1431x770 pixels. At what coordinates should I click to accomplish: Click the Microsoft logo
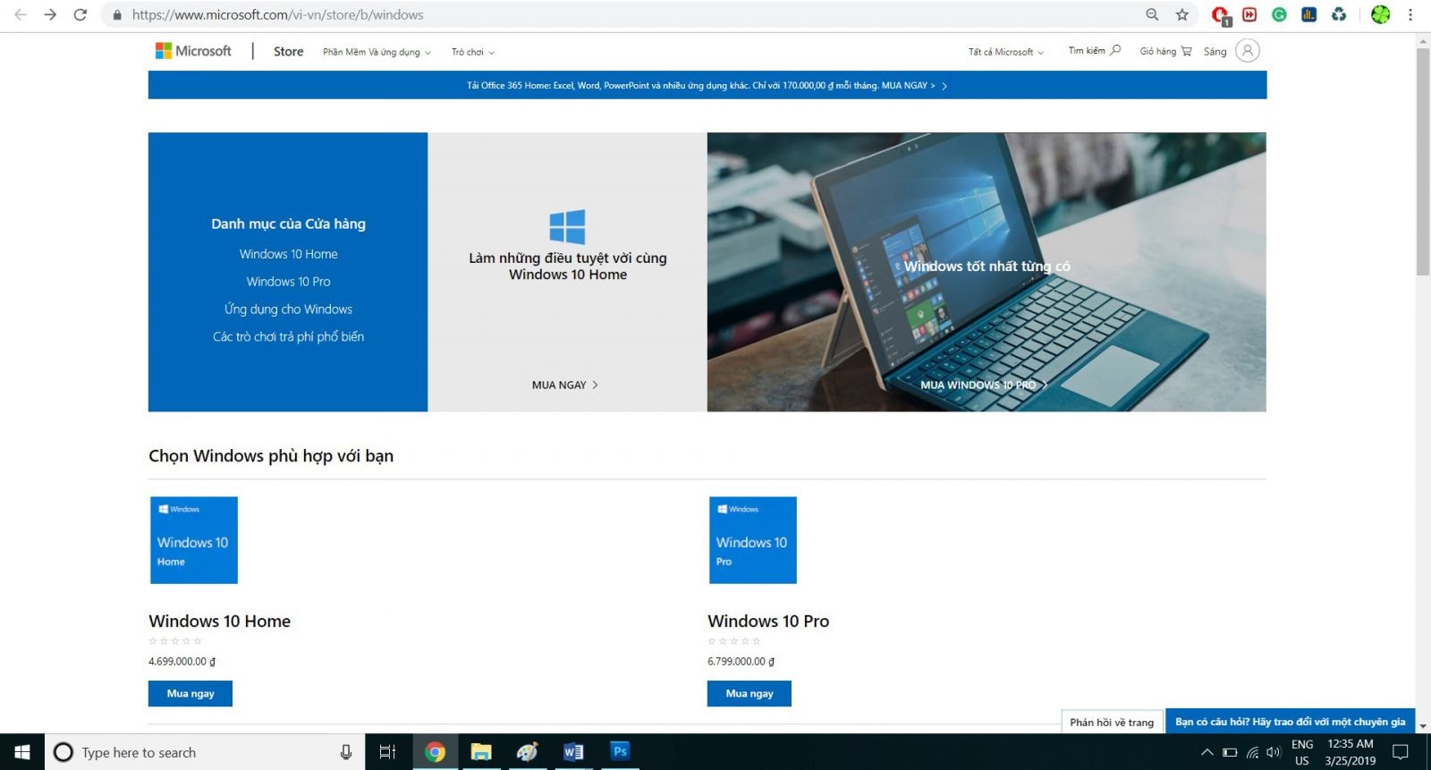[193, 51]
